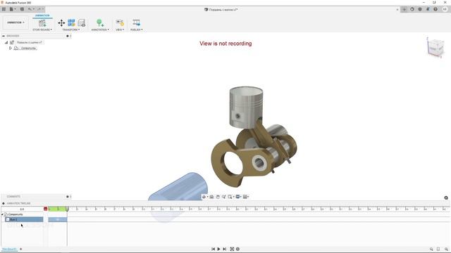Open playback settings gear icon

point(237,249)
